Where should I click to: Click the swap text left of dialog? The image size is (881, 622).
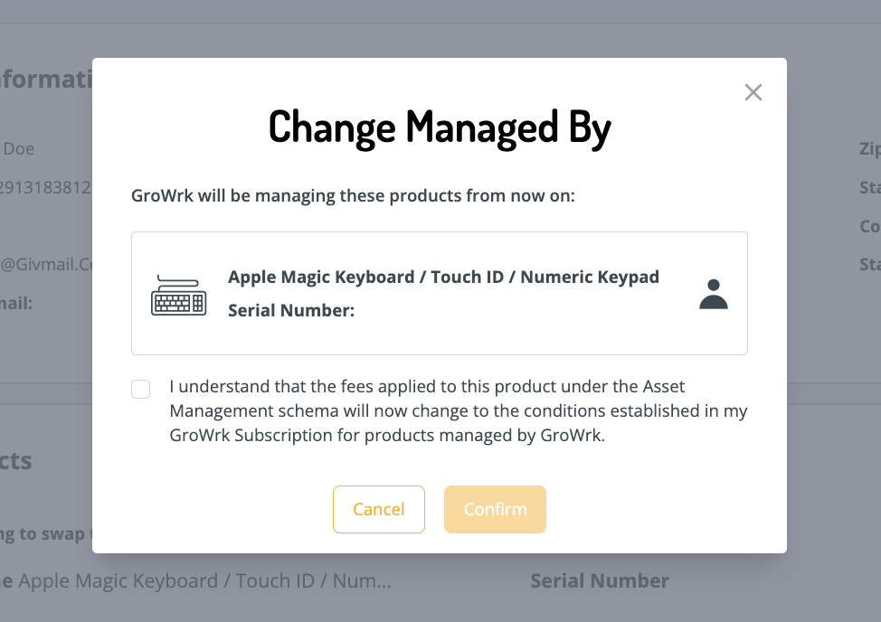(43, 533)
